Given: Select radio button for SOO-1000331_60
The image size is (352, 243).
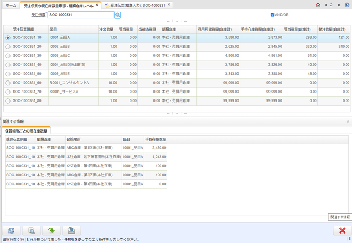Looking at the screenshot, I should [x=8, y=83].
